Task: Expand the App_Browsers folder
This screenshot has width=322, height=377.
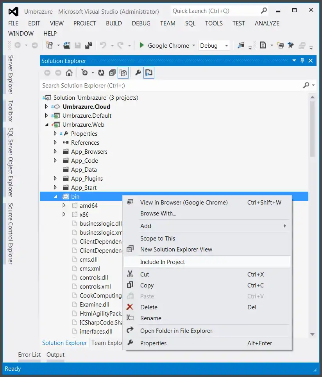Action: pos(55,151)
